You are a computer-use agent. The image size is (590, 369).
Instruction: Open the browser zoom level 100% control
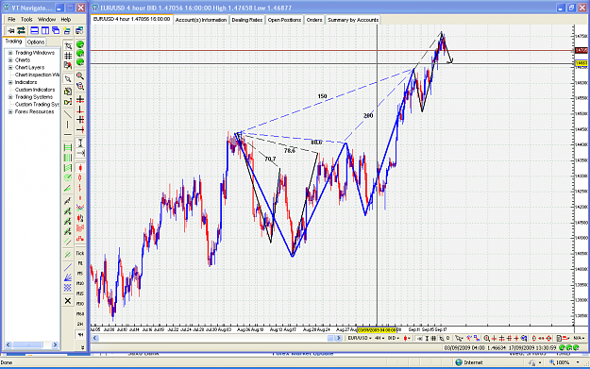point(564,362)
